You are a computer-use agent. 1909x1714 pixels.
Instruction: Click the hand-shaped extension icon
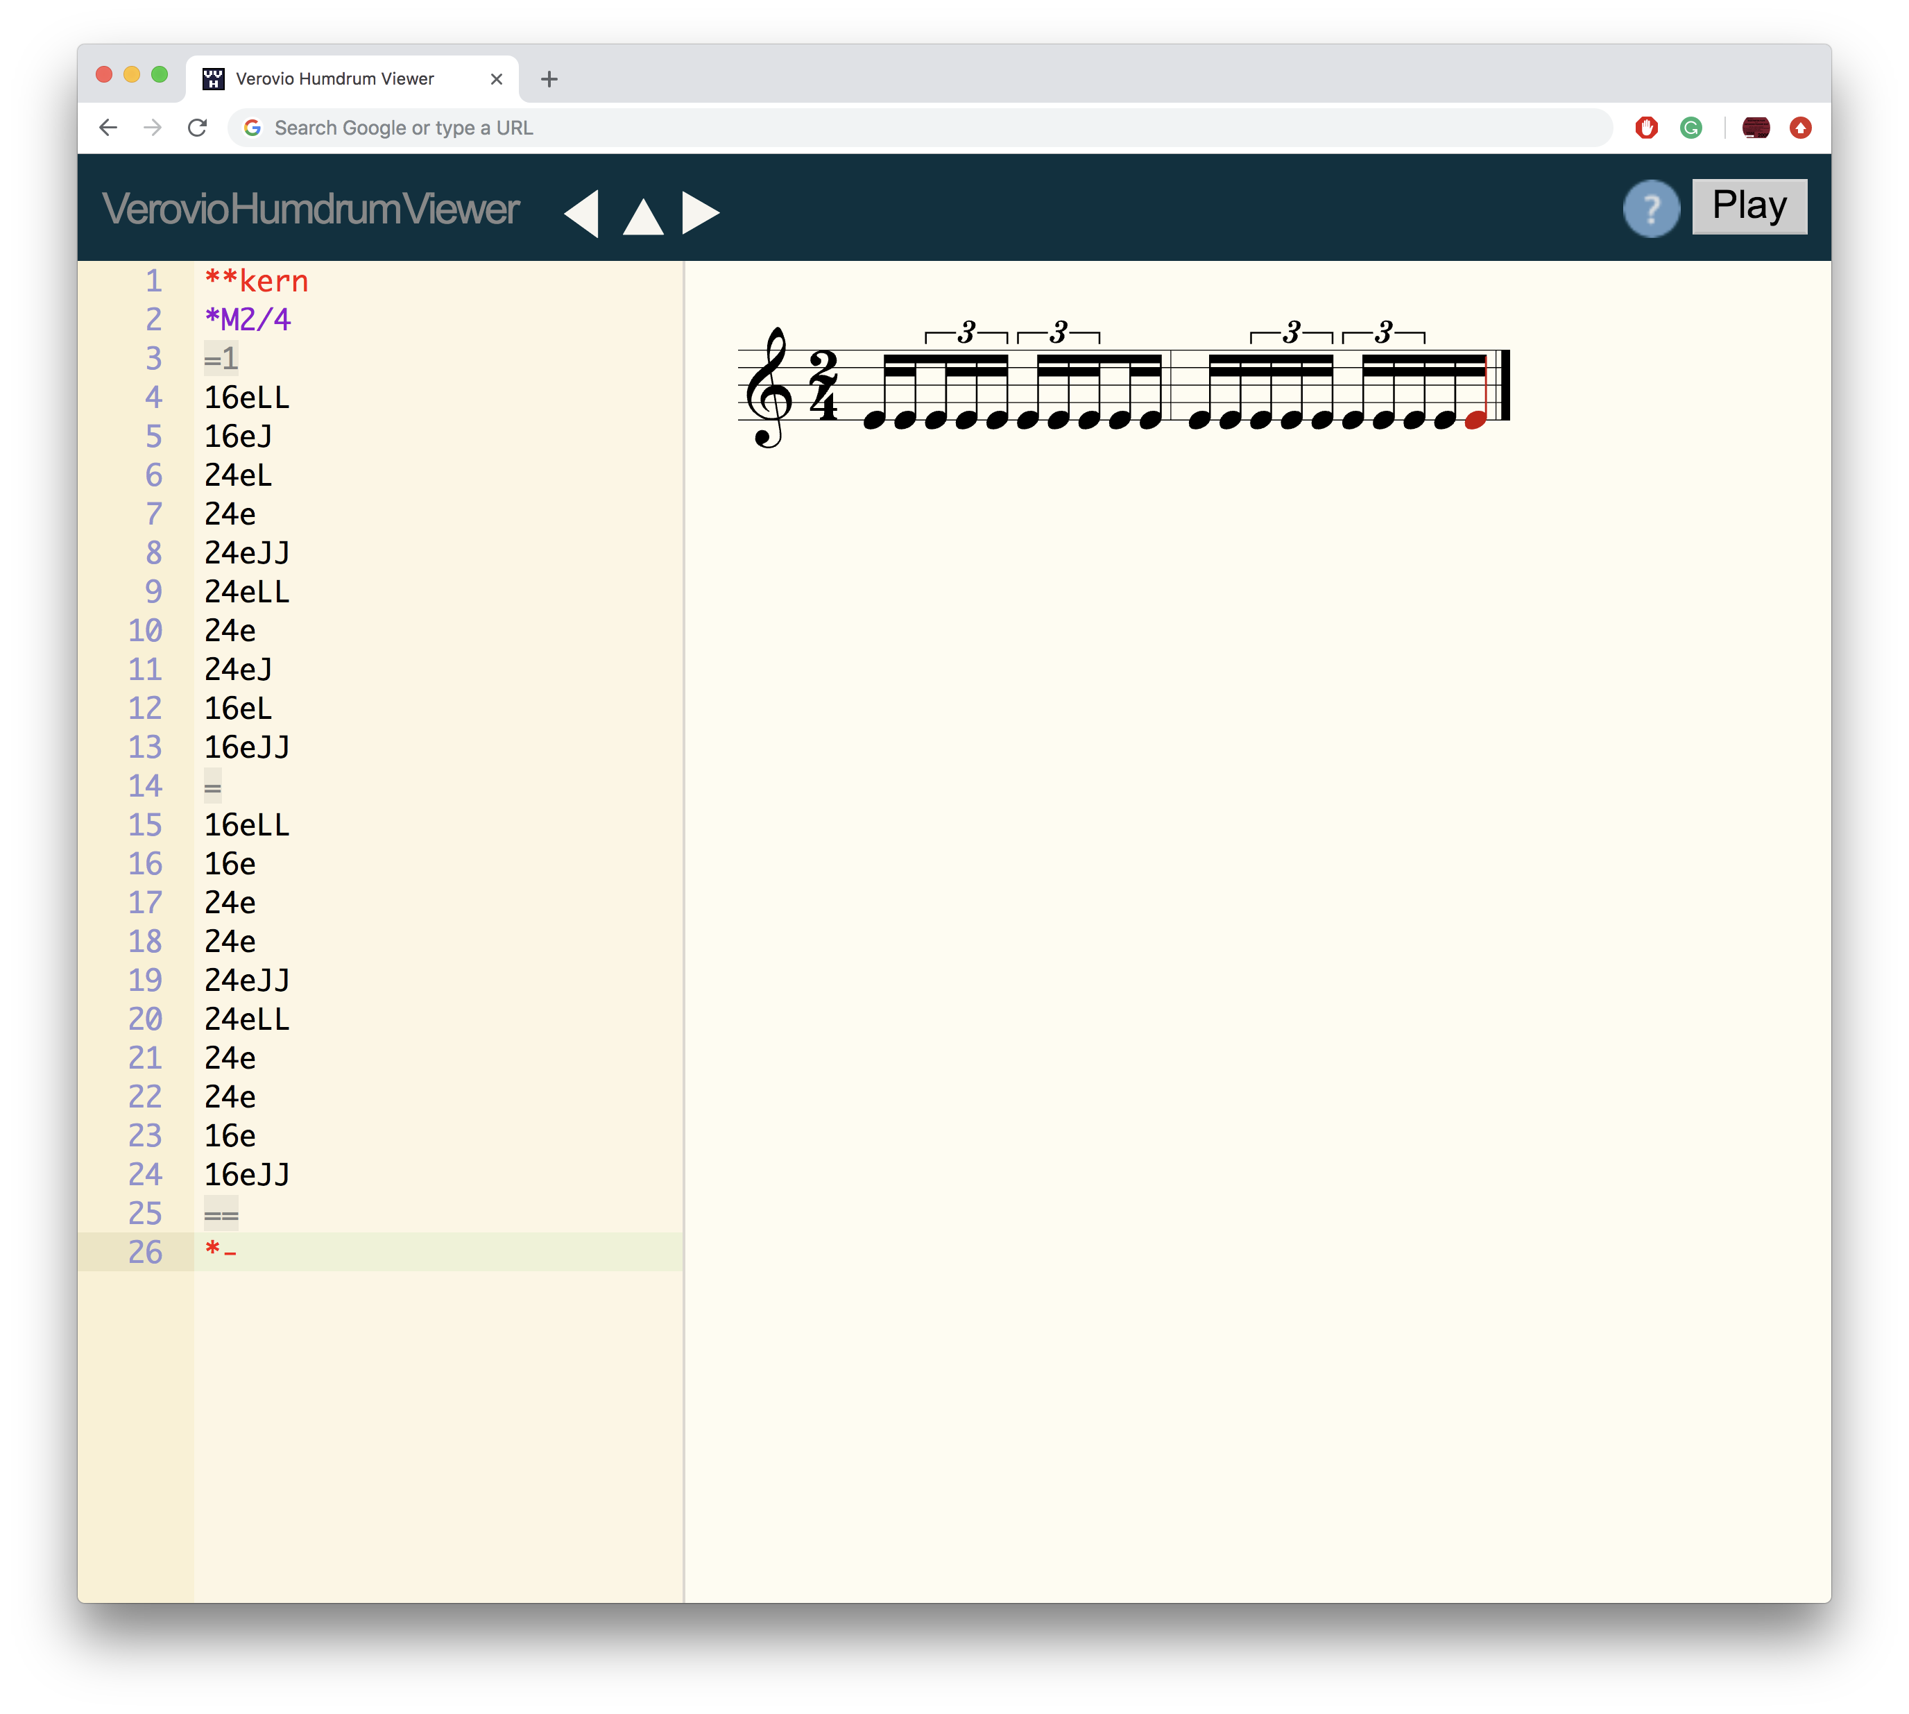(1646, 128)
